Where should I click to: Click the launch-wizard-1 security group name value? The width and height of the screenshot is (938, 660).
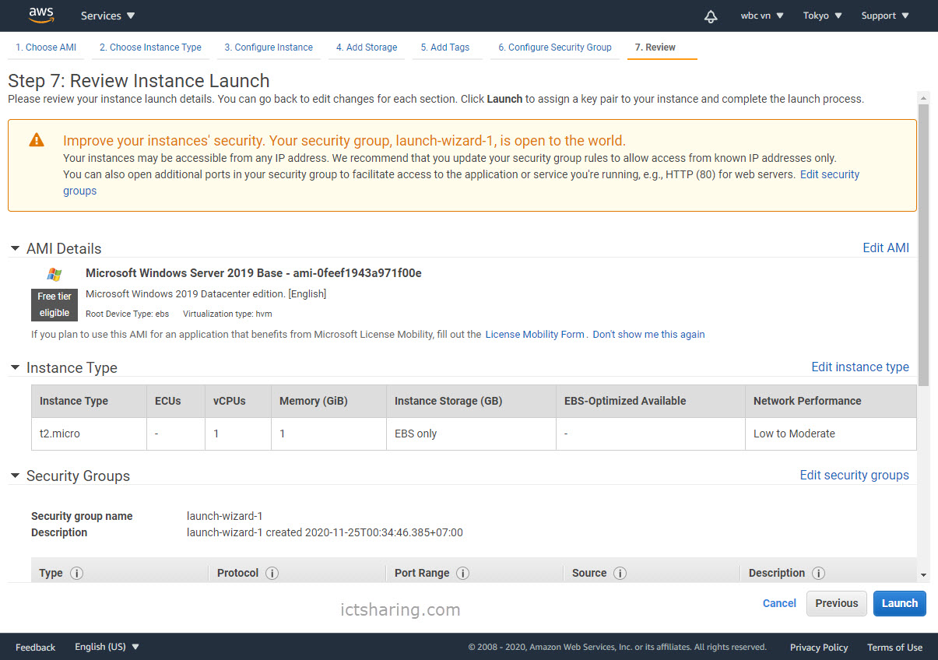(x=224, y=516)
